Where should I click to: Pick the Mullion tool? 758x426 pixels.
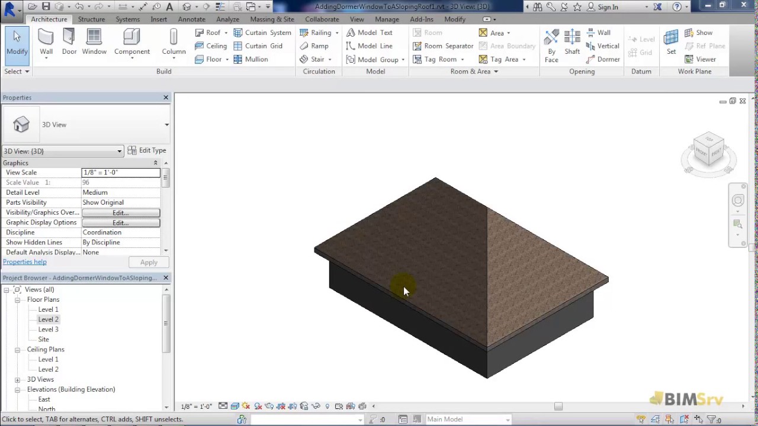point(250,59)
